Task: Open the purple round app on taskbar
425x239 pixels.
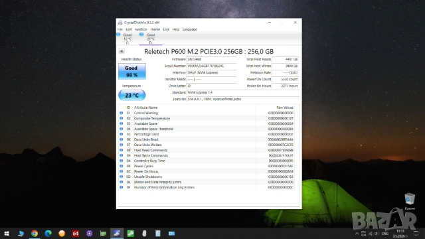Action: (x=90, y=233)
